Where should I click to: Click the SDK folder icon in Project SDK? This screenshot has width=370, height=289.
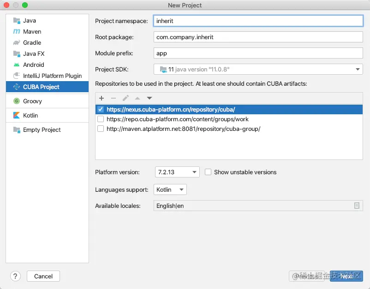coord(163,69)
